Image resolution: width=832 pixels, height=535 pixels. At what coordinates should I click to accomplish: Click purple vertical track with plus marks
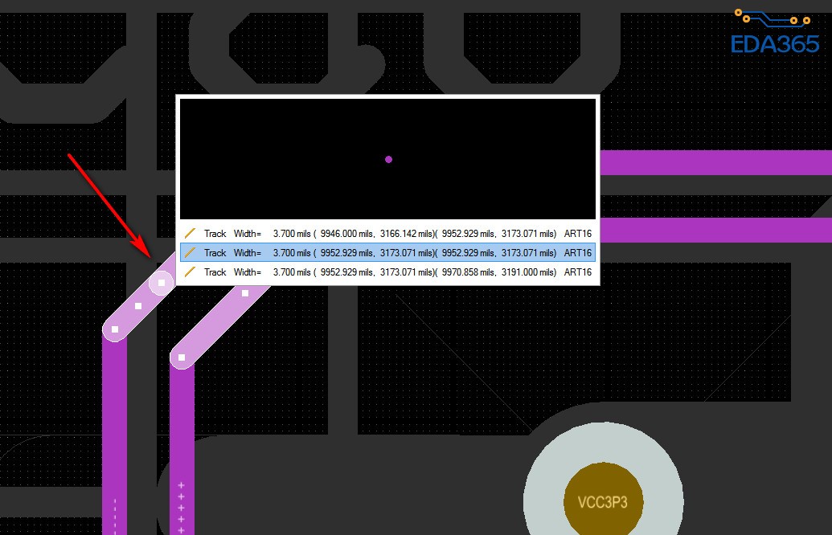[x=182, y=451]
